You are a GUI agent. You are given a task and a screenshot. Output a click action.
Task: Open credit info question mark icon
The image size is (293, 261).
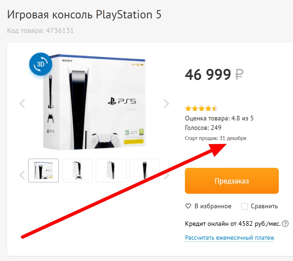pos(285,223)
